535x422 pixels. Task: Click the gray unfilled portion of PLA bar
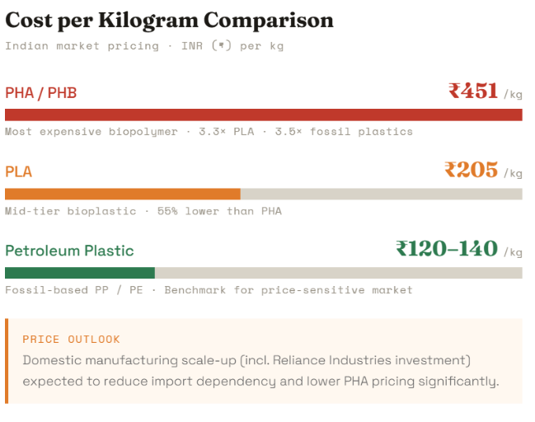point(381,194)
